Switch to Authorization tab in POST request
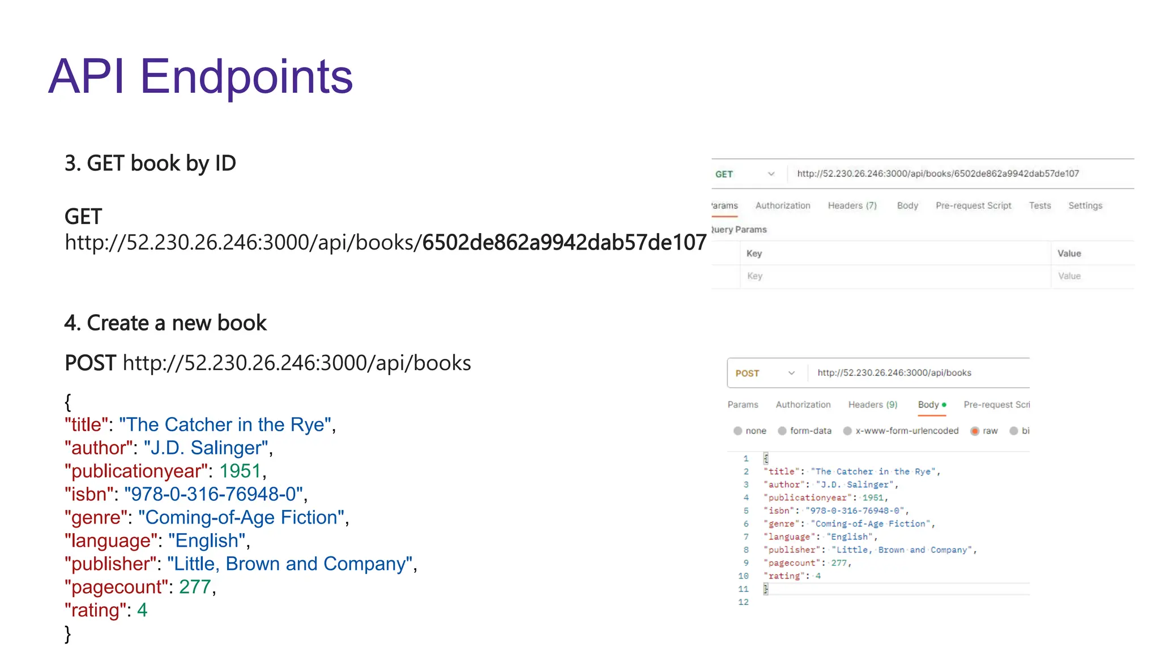 [x=803, y=405]
